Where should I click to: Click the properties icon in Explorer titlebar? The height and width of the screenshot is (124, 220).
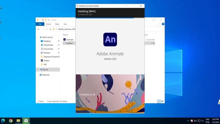[x=43, y=20]
